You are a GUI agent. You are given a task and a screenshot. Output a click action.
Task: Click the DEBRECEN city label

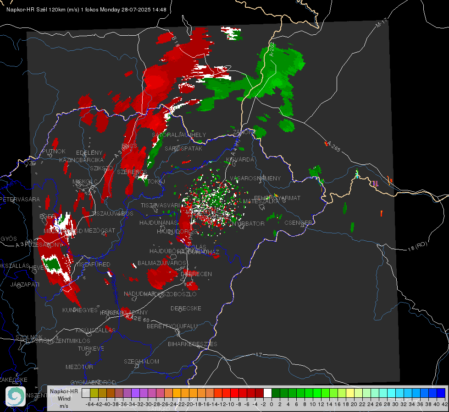point(196,274)
